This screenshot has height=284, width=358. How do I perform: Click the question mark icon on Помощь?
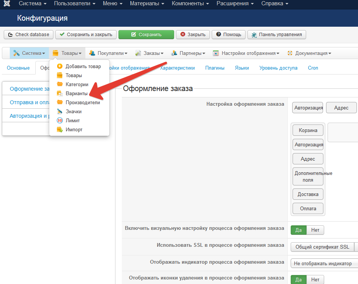coord(218,34)
